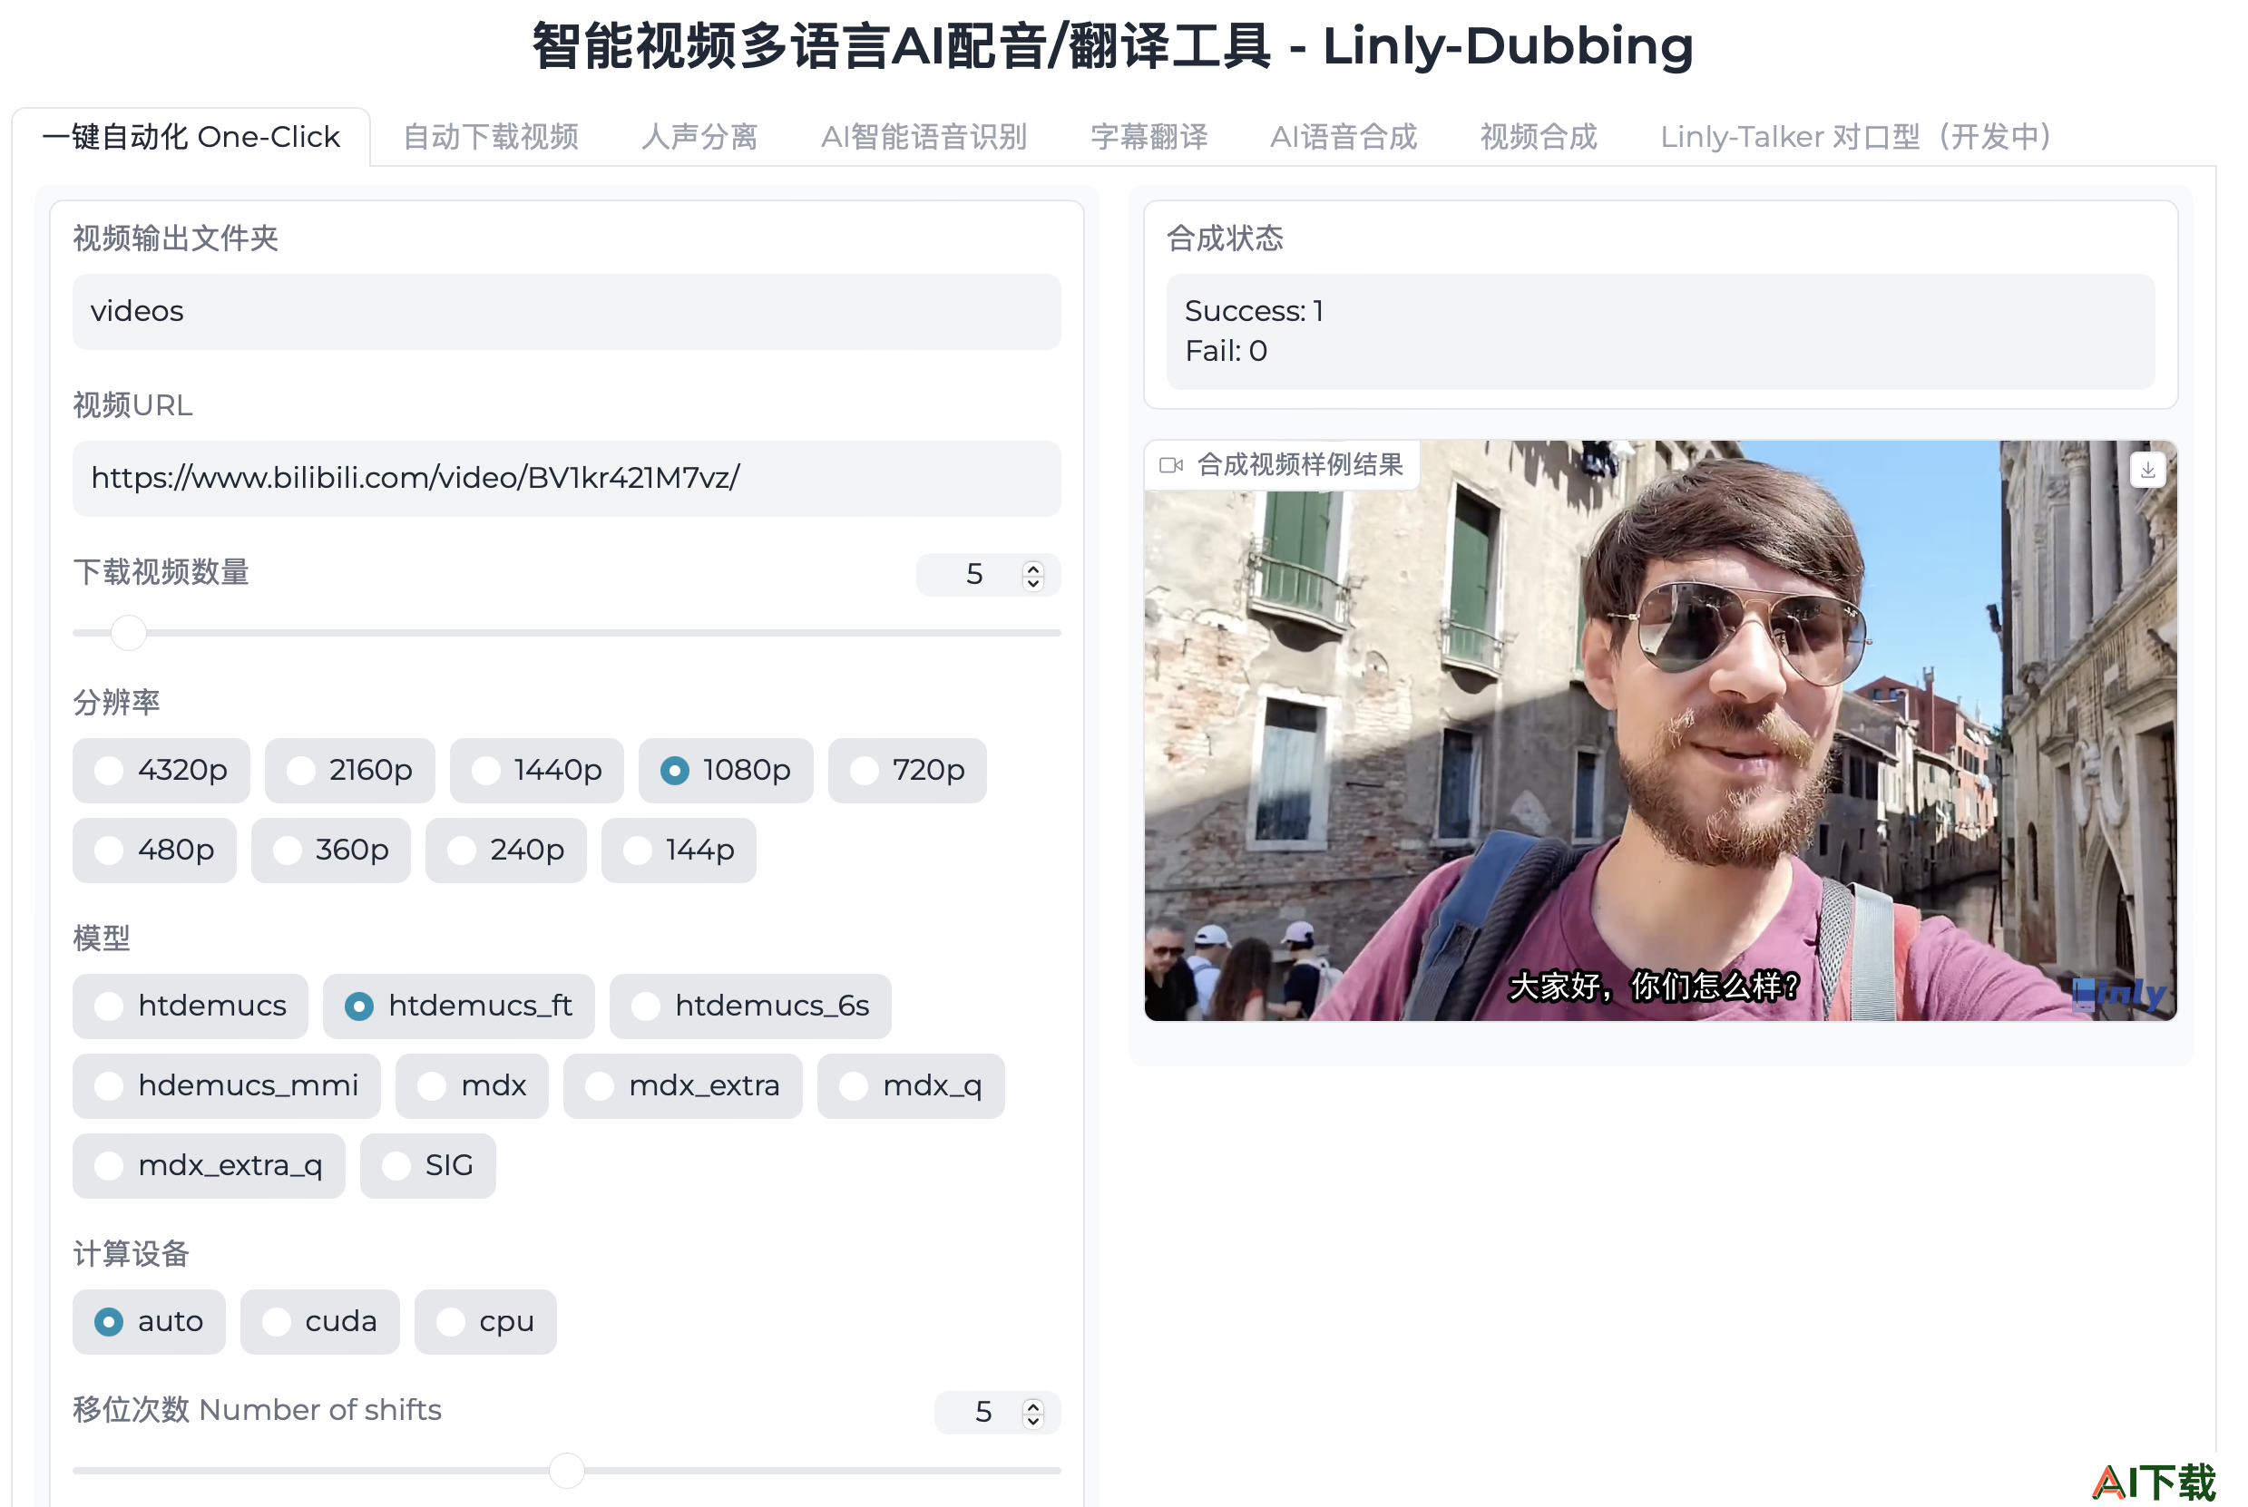Image resolution: width=2248 pixels, height=1507 pixels.
Task: Switch to the 视频合成 tab
Action: [1539, 137]
